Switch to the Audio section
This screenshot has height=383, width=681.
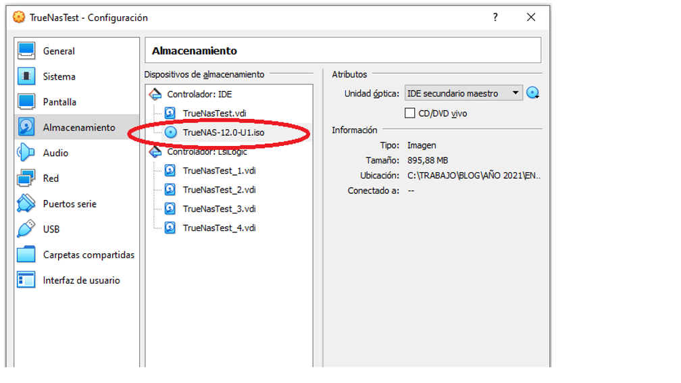click(x=55, y=153)
